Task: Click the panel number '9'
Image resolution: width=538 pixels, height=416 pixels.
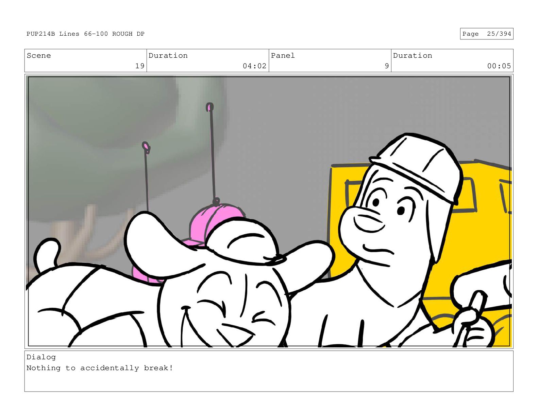Action: pyautogui.click(x=387, y=66)
